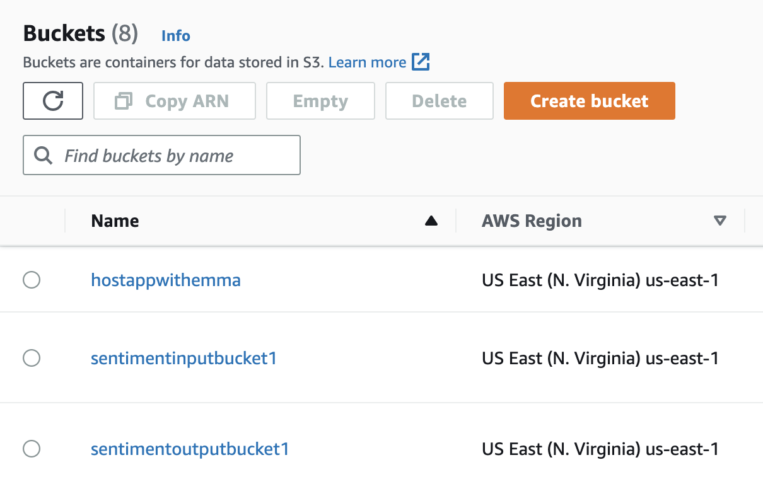Screen dimensions: 763x489
Task: Click the Copy ARN clipboard icon
Action: [123, 101]
